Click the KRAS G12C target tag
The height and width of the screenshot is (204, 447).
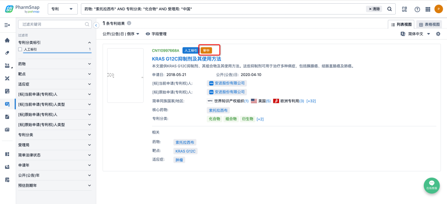[185, 151]
